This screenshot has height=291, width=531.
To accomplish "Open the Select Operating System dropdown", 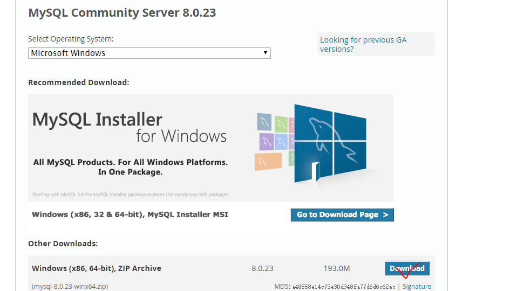I will 149,53.
